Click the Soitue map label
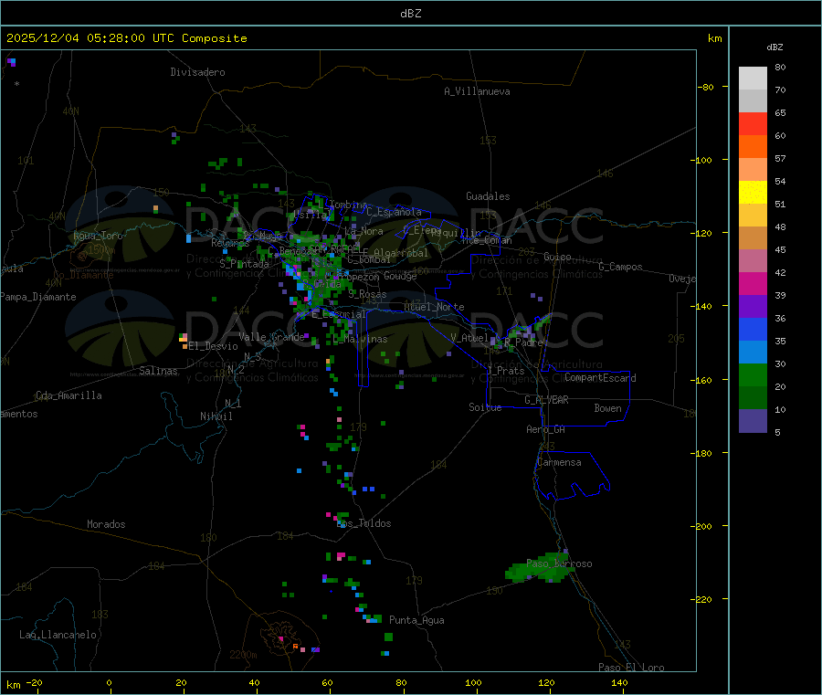 [x=485, y=406]
